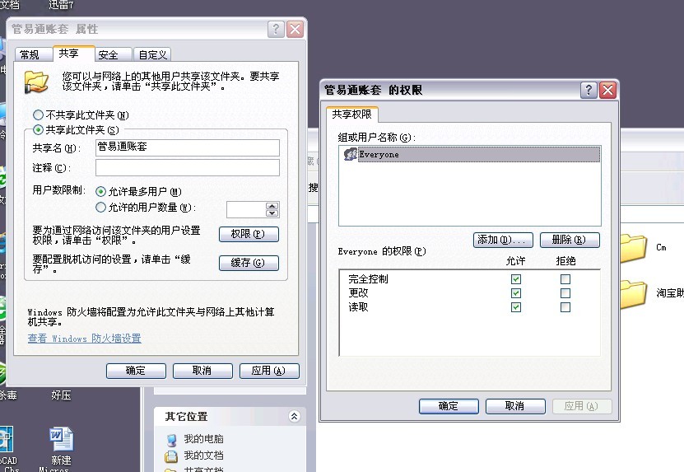684x472 pixels.
Task: Click 取消 in properties dialog
Action: (202, 371)
